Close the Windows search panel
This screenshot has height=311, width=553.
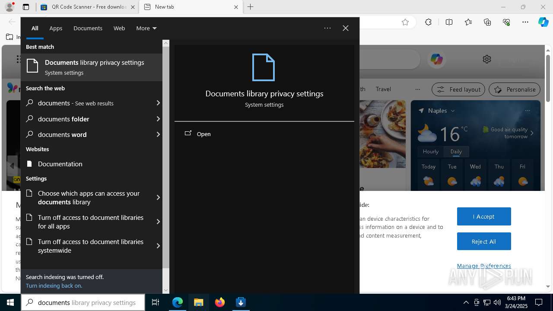point(346,28)
